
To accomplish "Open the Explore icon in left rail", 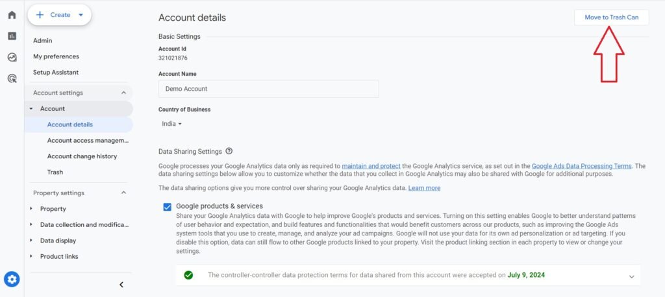I will coord(12,57).
